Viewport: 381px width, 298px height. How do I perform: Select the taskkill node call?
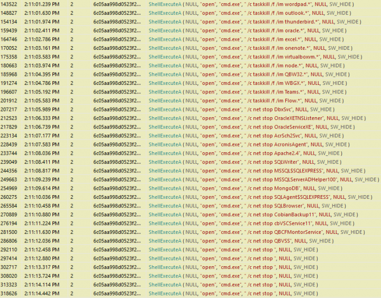coord(190,66)
